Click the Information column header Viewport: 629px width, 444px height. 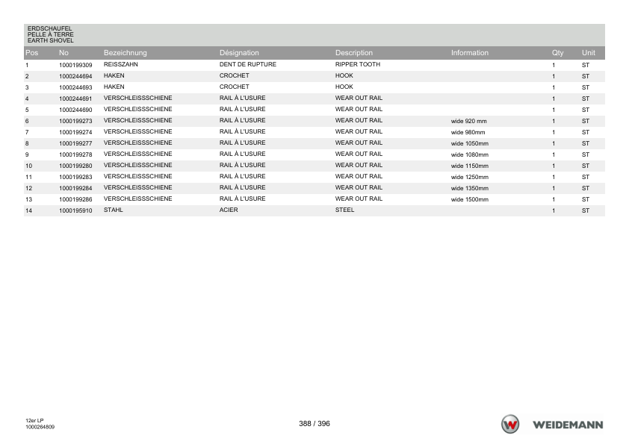pos(470,53)
